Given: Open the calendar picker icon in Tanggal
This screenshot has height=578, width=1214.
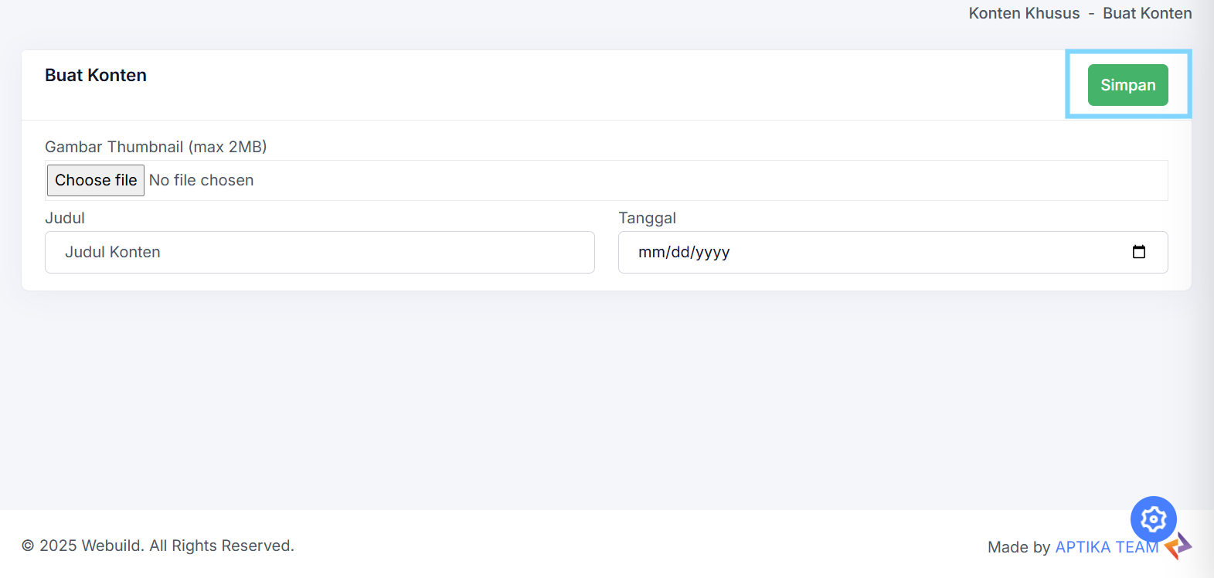Looking at the screenshot, I should click(x=1138, y=252).
